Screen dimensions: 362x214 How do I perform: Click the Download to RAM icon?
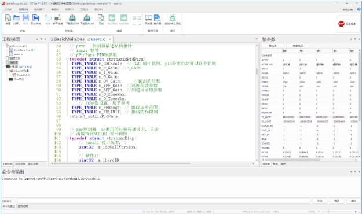(x=72, y=19)
